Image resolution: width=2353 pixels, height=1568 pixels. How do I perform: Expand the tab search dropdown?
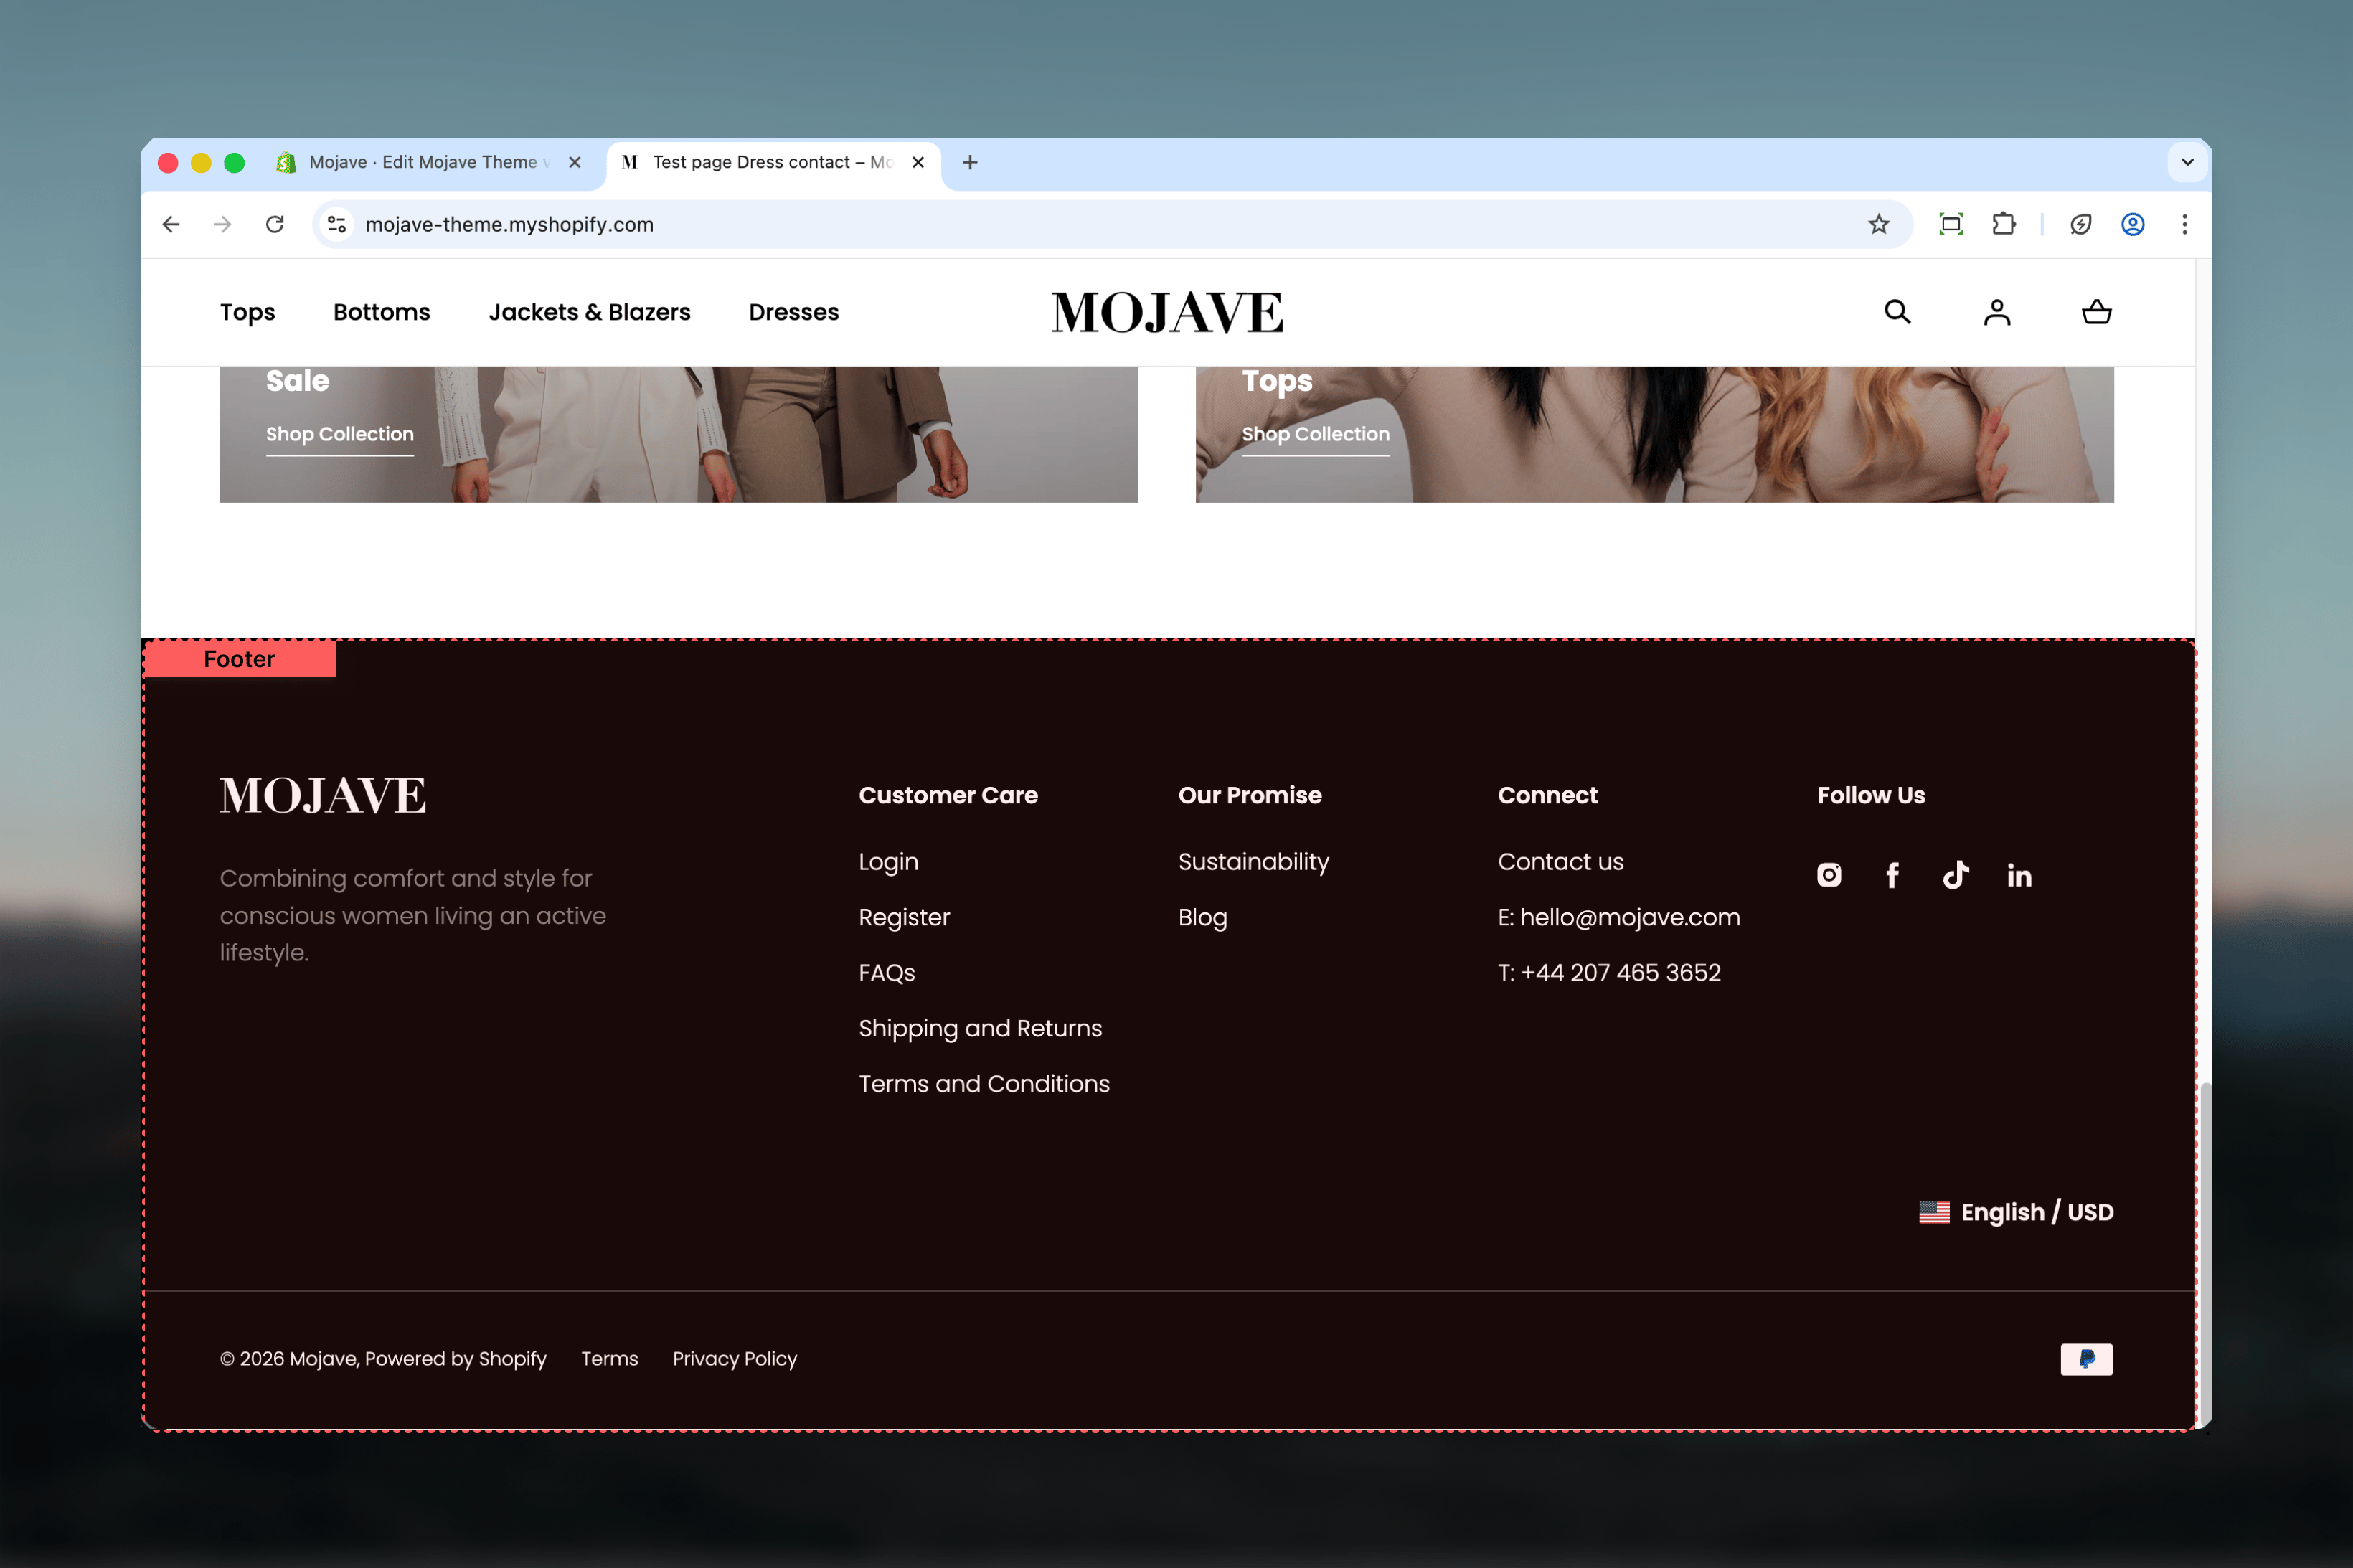coord(2187,162)
